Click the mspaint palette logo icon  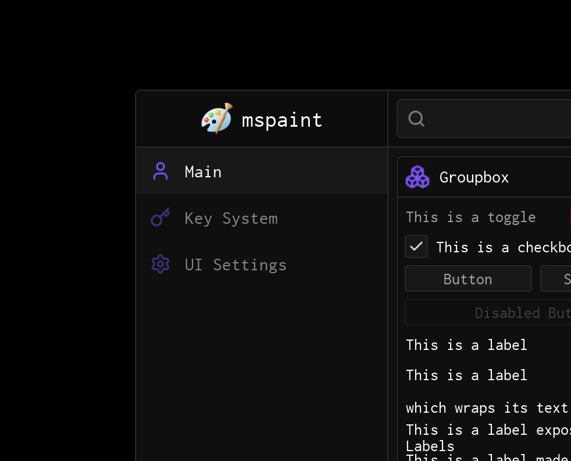pos(217,119)
